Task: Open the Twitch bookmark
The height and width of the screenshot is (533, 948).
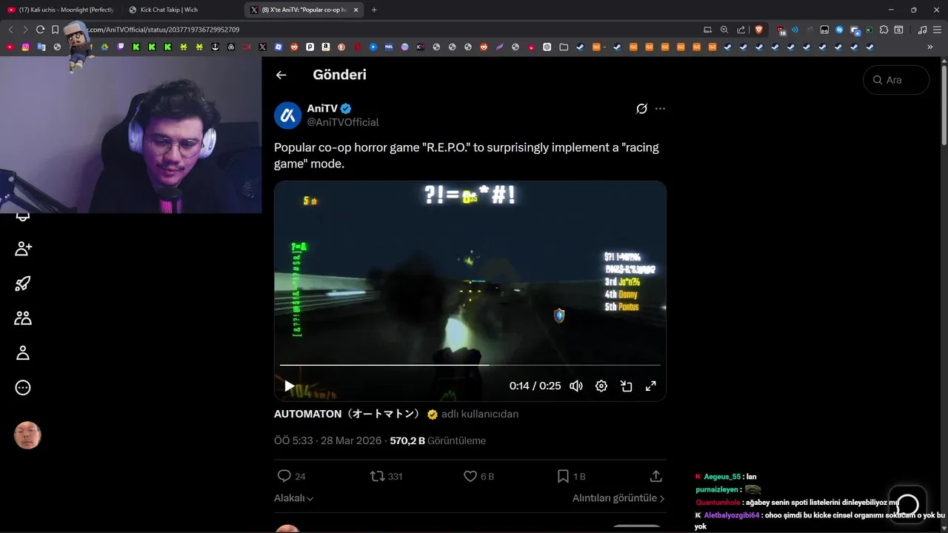Action: point(121,47)
